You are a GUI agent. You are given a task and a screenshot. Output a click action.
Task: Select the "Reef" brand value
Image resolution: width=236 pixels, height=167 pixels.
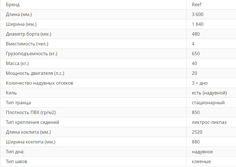coord(197,5)
